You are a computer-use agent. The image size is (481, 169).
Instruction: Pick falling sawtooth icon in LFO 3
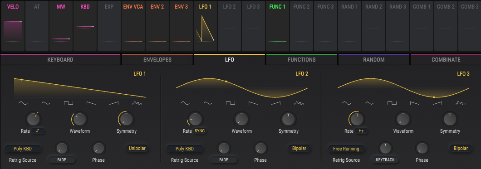[x=415, y=103]
